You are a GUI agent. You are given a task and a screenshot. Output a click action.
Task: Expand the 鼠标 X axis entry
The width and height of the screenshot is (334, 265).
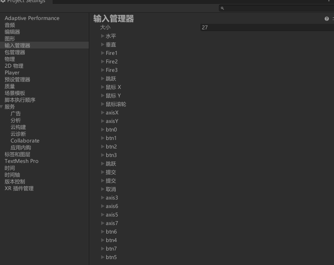point(102,87)
